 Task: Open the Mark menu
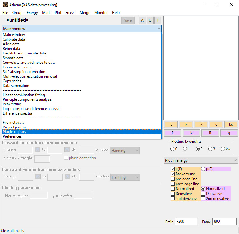click(x=46, y=13)
